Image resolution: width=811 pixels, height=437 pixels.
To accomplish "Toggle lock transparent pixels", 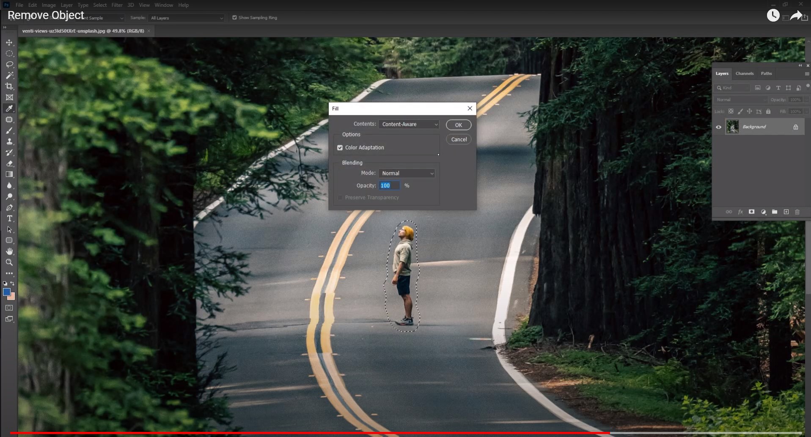I will (731, 111).
